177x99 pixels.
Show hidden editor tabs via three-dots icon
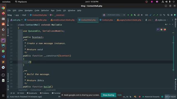coord(172,20)
